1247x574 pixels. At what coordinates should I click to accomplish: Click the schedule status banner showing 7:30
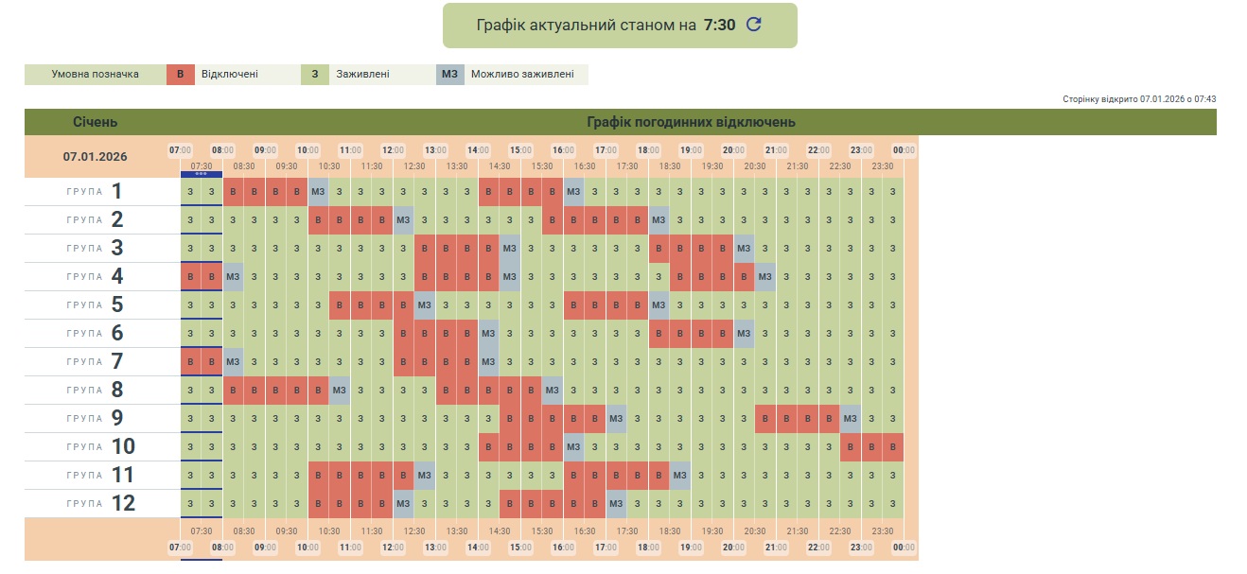606,26
